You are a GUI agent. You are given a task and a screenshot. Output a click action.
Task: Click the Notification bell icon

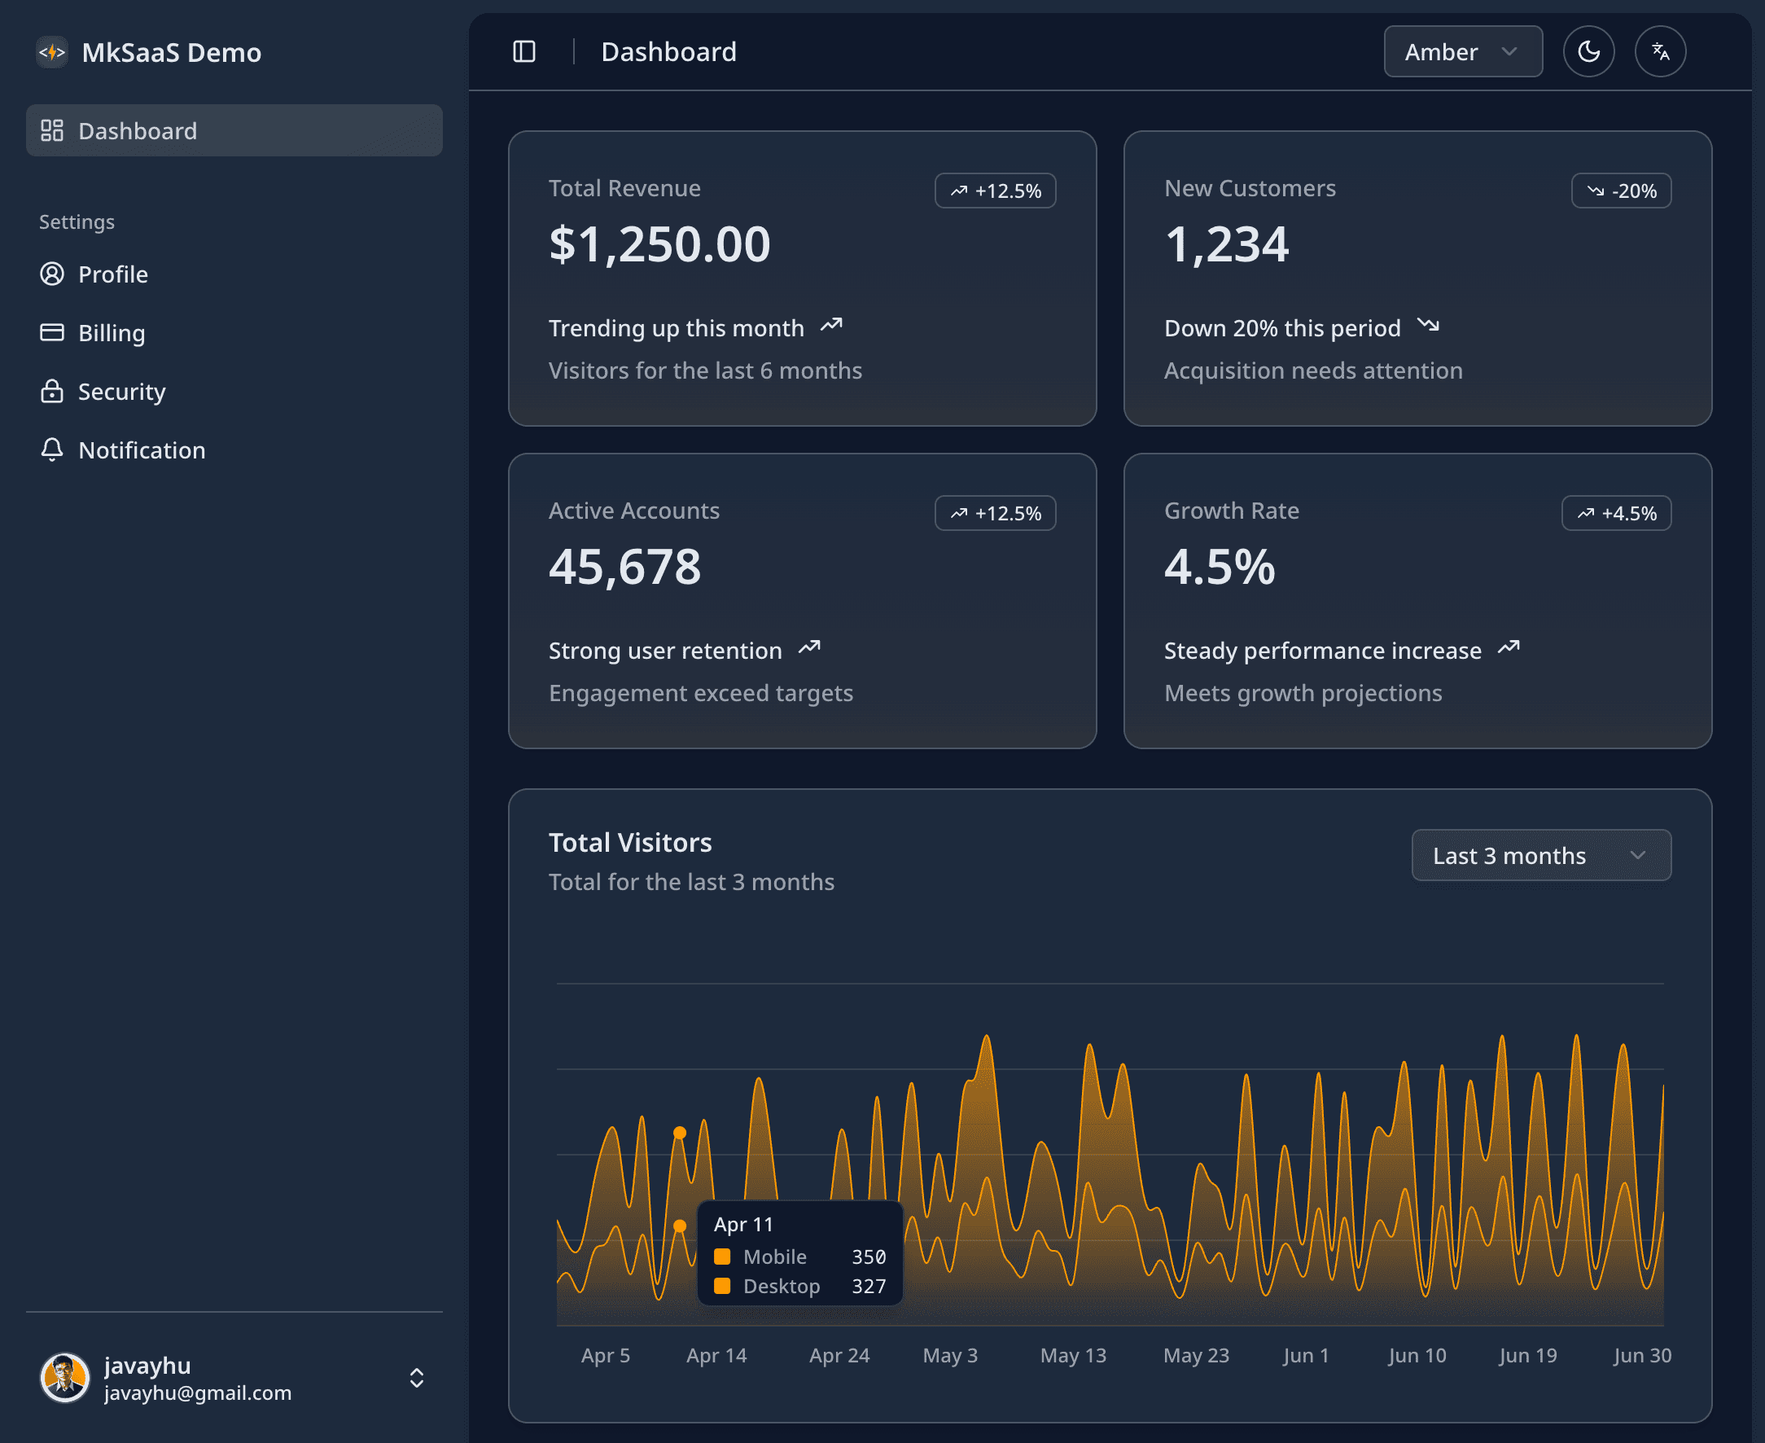click(52, 450)
